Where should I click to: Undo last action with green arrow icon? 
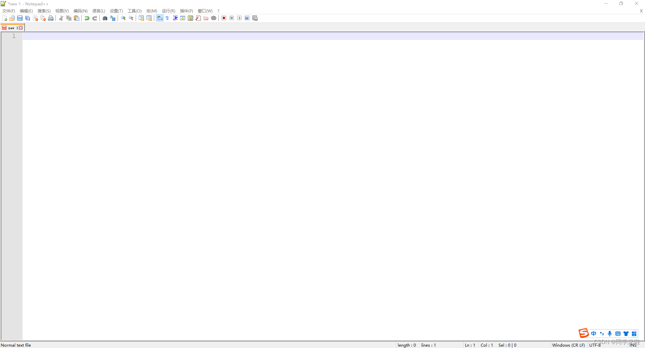pyautogui.click(x=87, y=18)
